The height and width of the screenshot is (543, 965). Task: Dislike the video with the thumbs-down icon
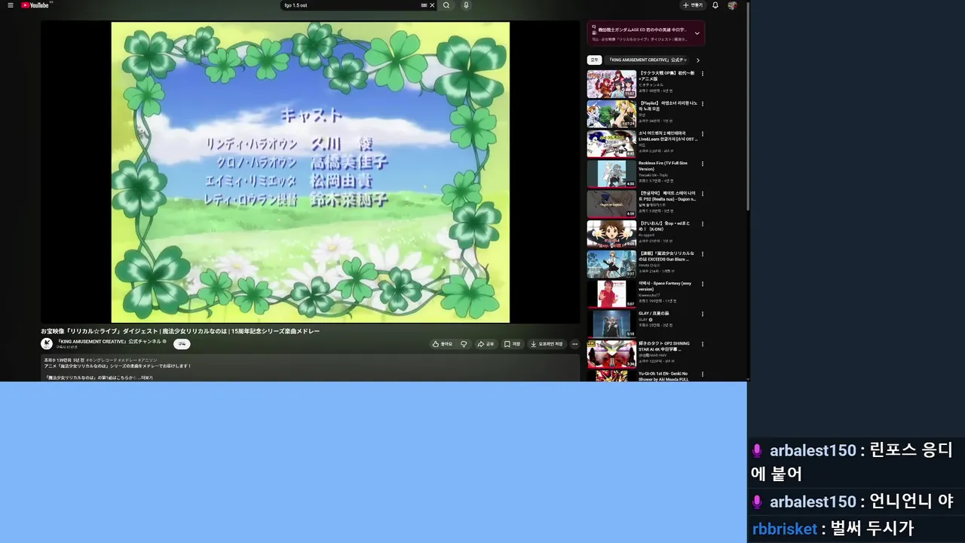coord(464,344)
